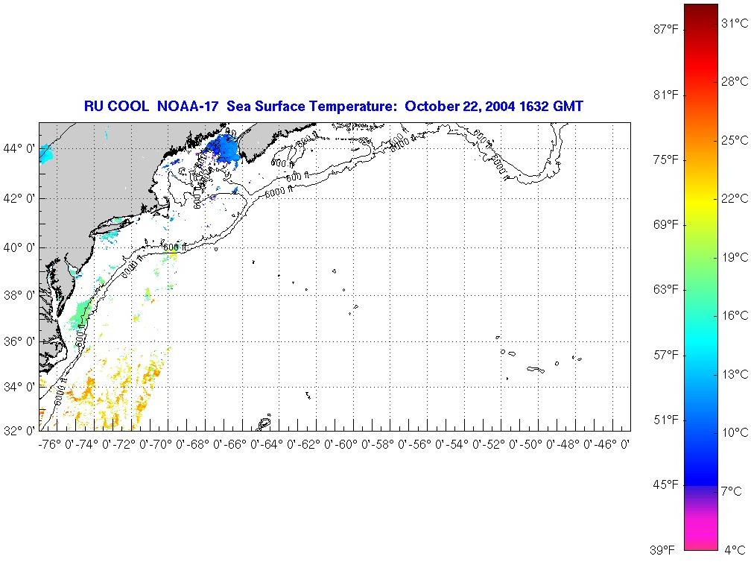Click the 75°F colorbar label
Viewport: 751px width, 562px height.
tap(666, 160)
